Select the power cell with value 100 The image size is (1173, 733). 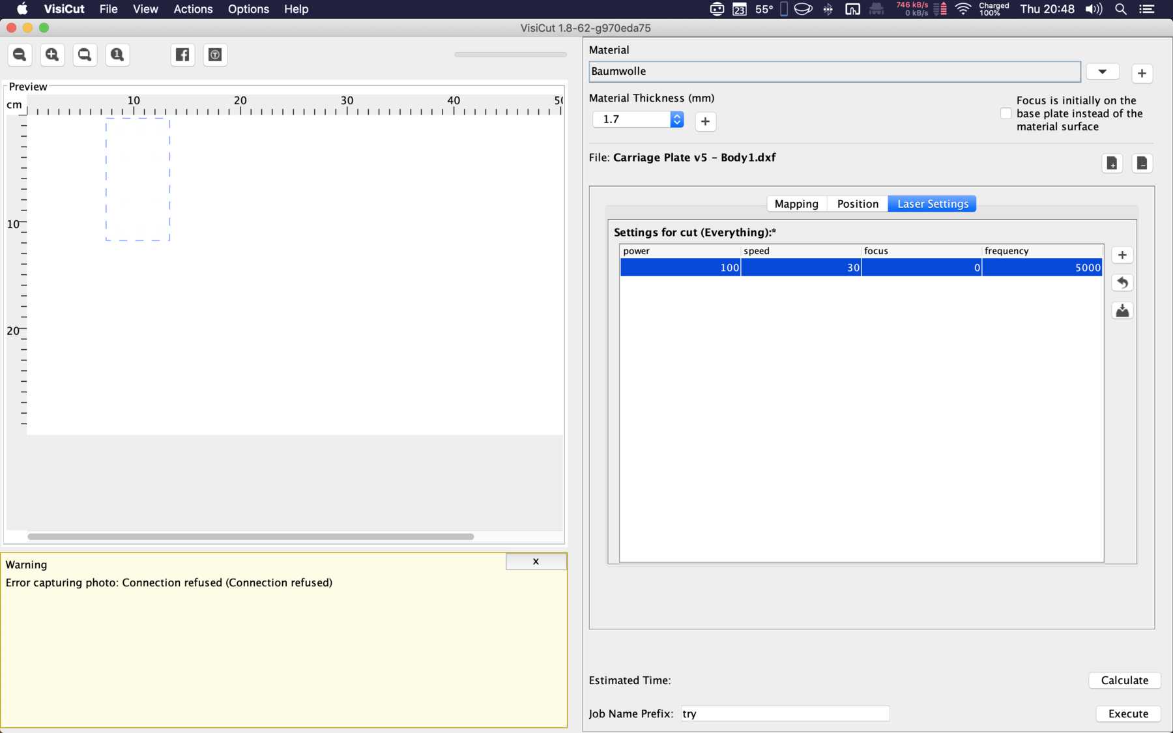click(x=680, y=267)
